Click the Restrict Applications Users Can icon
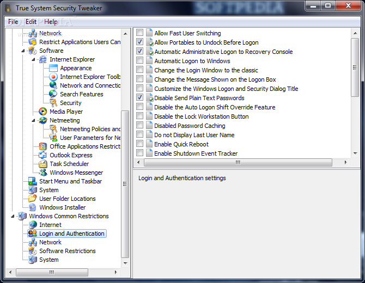365x283 pixels. 32,42
